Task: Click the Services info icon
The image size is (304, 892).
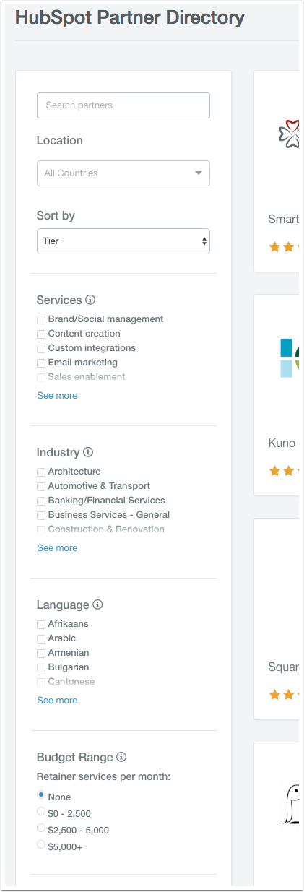Action: point(90,300)
